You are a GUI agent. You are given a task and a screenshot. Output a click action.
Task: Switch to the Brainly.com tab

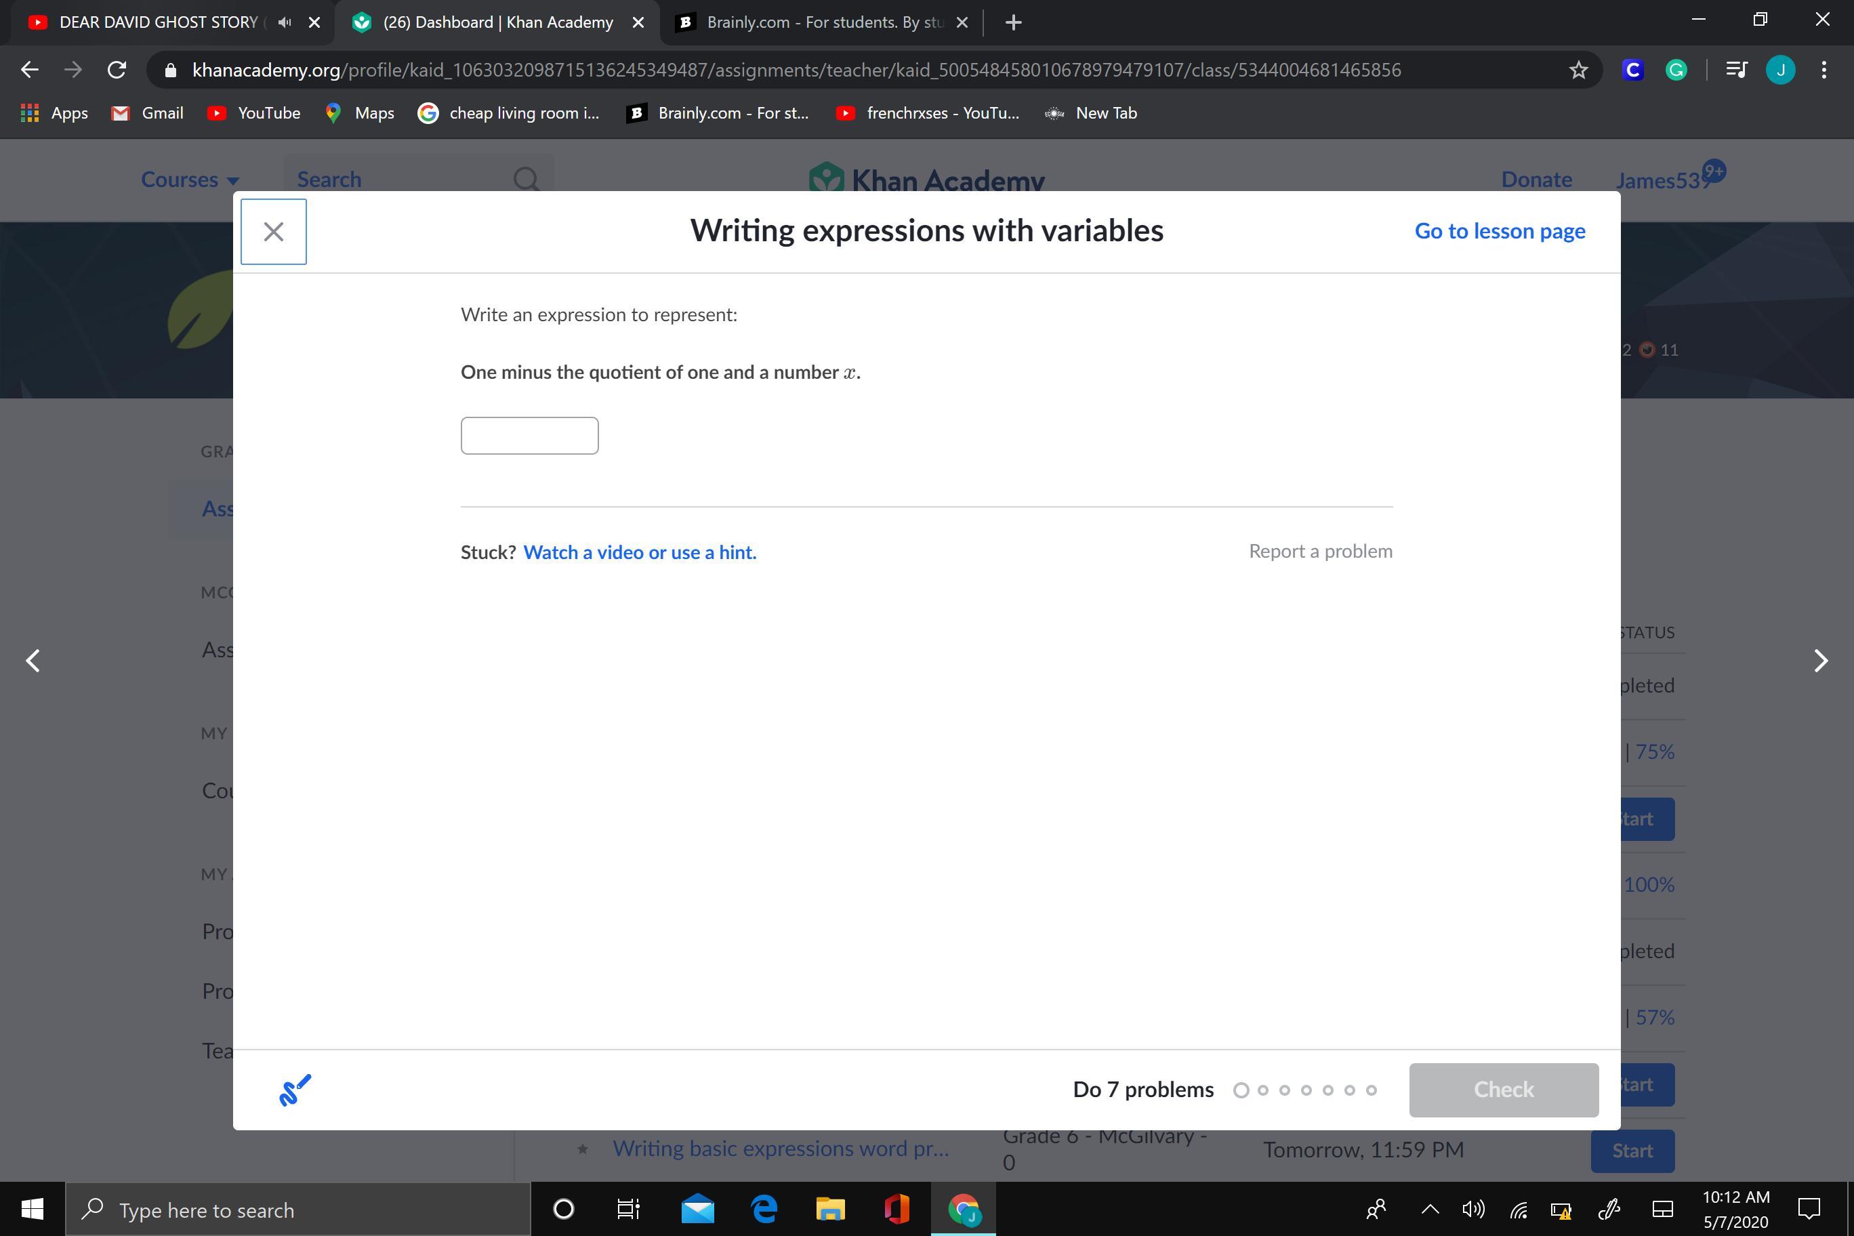[x=820, y=23]
